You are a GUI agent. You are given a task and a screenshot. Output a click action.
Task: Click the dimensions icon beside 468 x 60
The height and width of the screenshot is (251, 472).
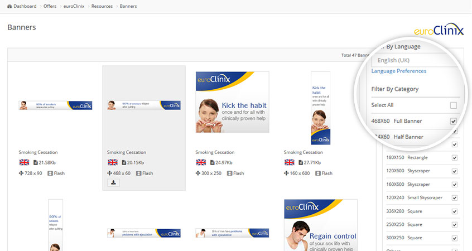pyautogui.click(x=109, y=173)
